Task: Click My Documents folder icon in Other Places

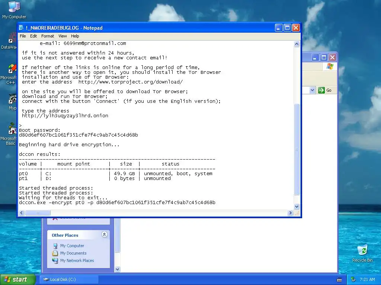Action: (x=55, y=253)
